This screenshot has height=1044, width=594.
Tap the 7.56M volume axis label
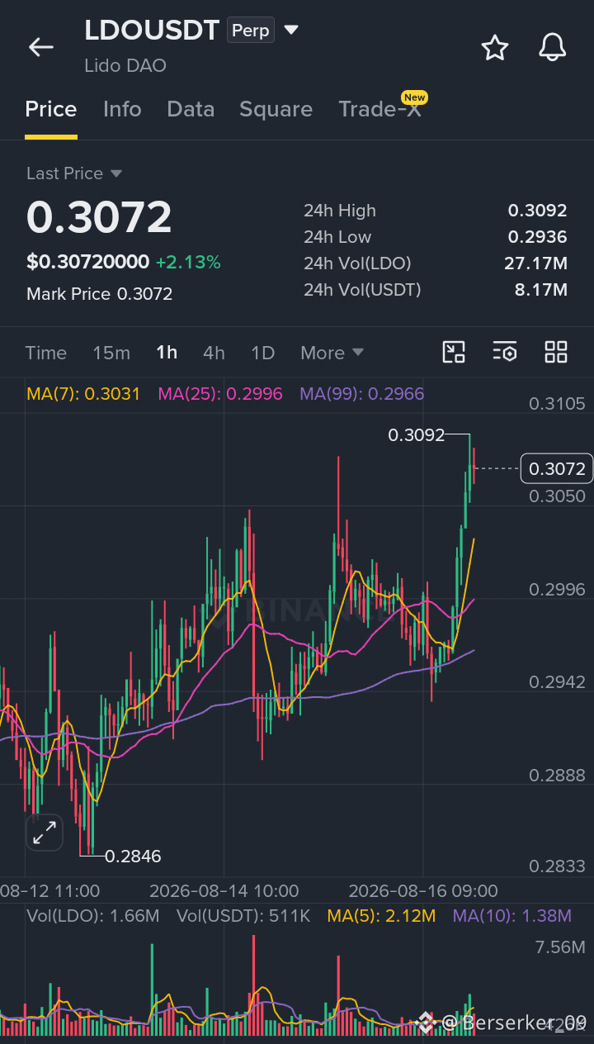(560, 947)
